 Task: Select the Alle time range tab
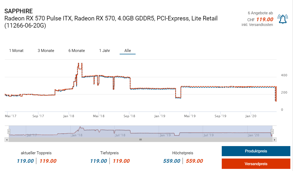(128, 51)
